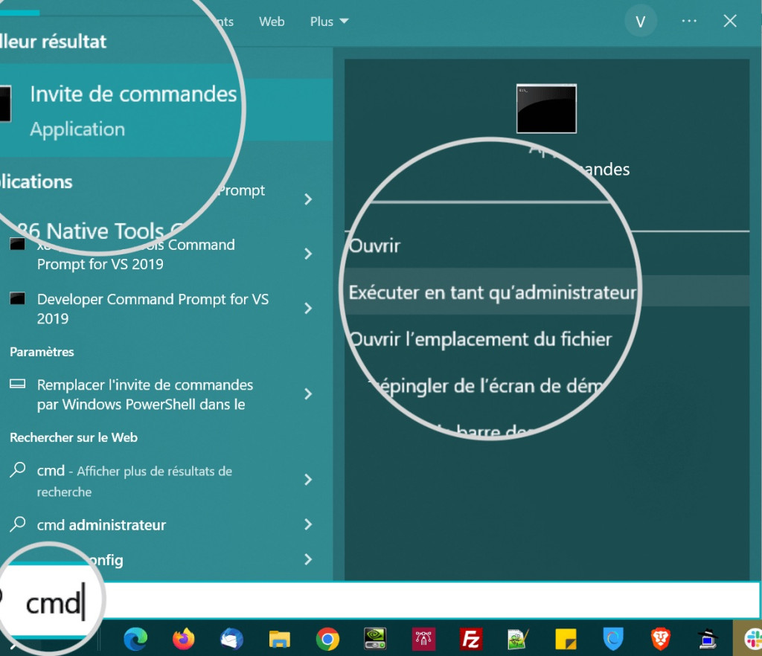Click the black icon beside Prompt for VS 2019
The image size is (762, 656).
click(18, 244)
